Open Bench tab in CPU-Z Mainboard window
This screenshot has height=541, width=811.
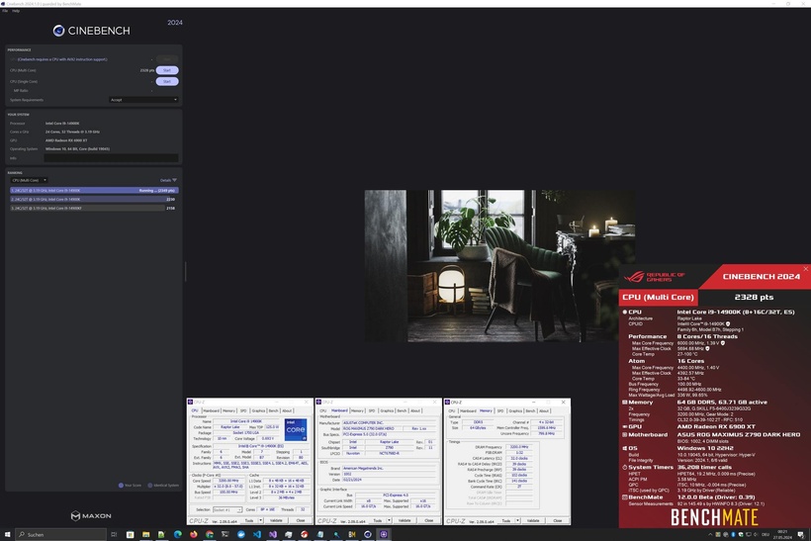click(402, 410)
